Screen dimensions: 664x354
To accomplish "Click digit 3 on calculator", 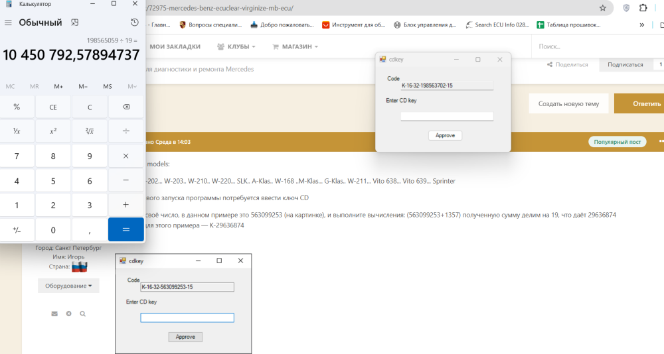I will point(90,205).
